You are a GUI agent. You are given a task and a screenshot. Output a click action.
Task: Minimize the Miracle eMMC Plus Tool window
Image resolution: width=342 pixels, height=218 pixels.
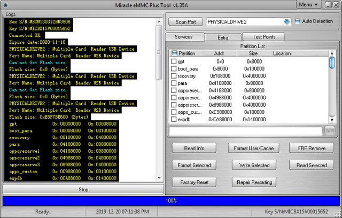pos(328,5)
